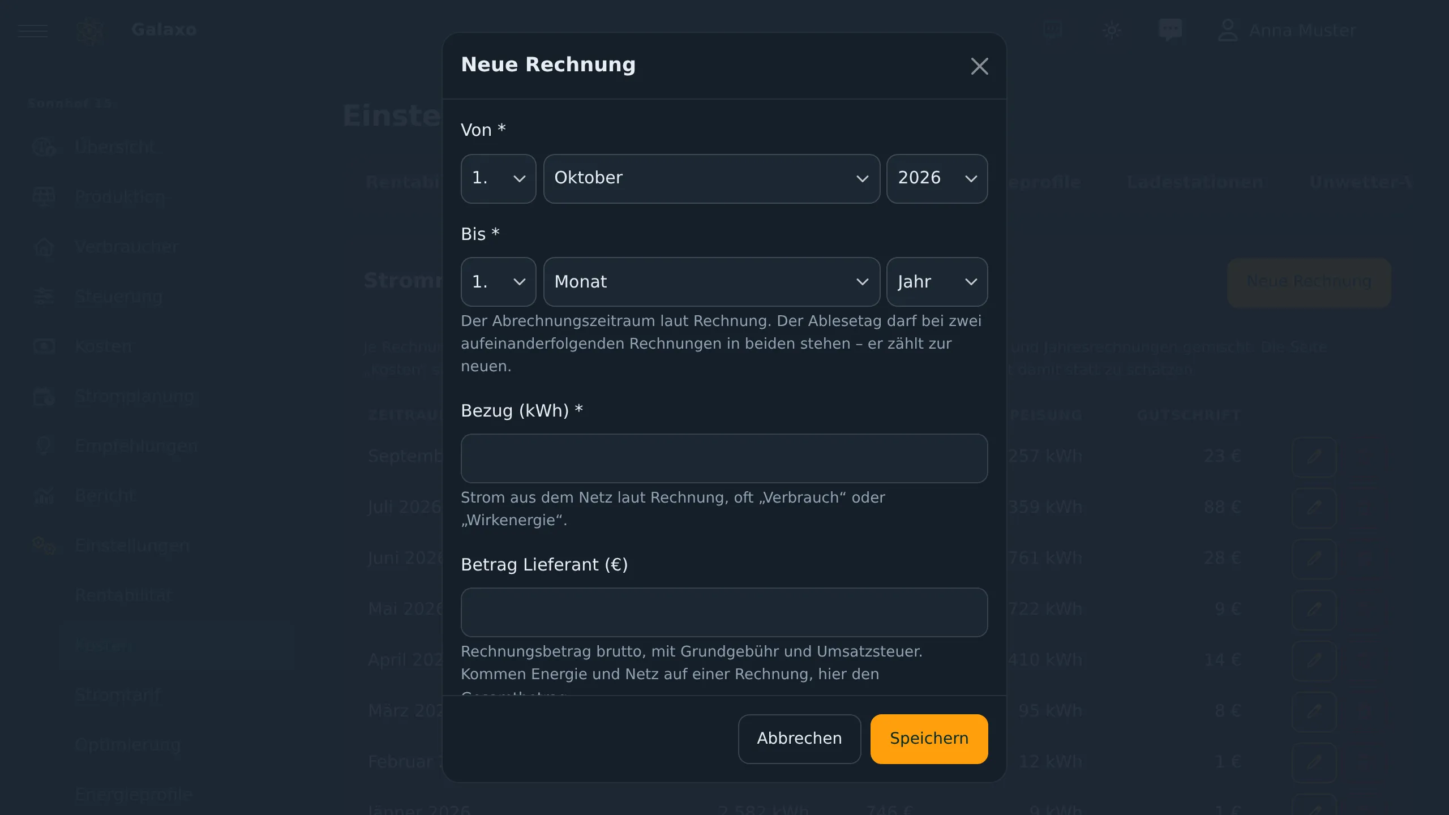
Task: Edit the invoice row with 14 €
Action: click(x=1314, y=660)
